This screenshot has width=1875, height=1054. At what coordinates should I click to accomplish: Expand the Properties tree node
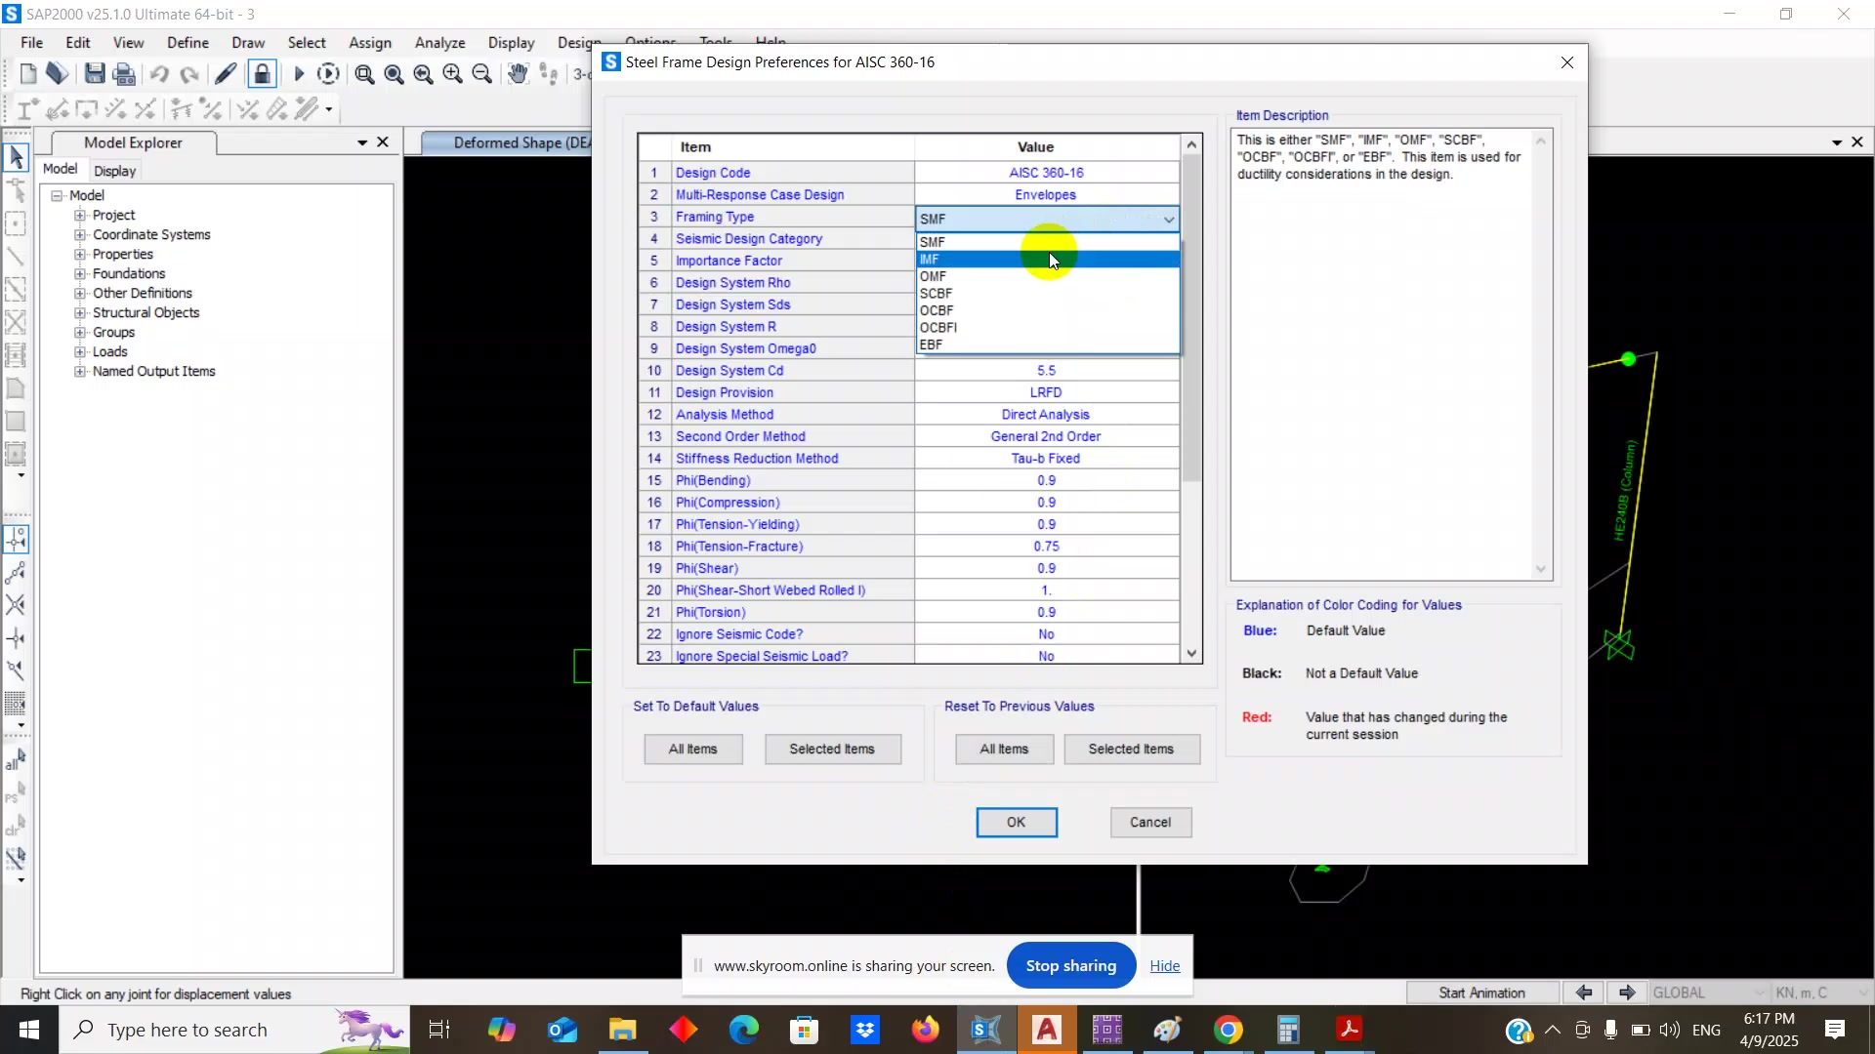click(80, 255)
